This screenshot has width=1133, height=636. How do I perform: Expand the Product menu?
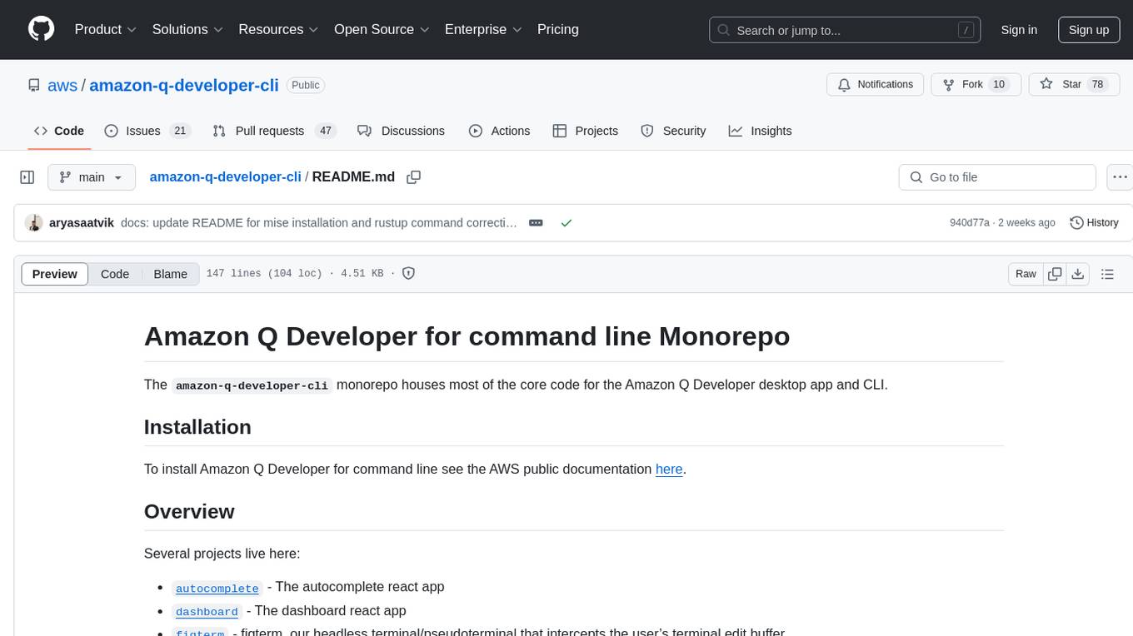(106, 29)
